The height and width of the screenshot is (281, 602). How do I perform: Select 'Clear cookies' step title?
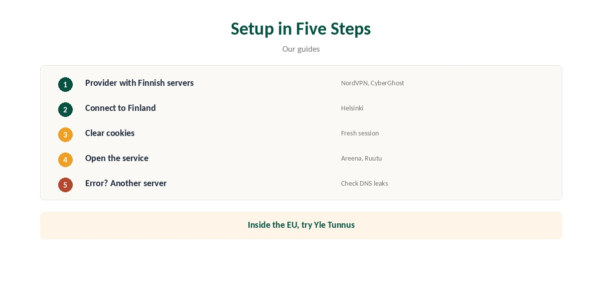[110, 133]
